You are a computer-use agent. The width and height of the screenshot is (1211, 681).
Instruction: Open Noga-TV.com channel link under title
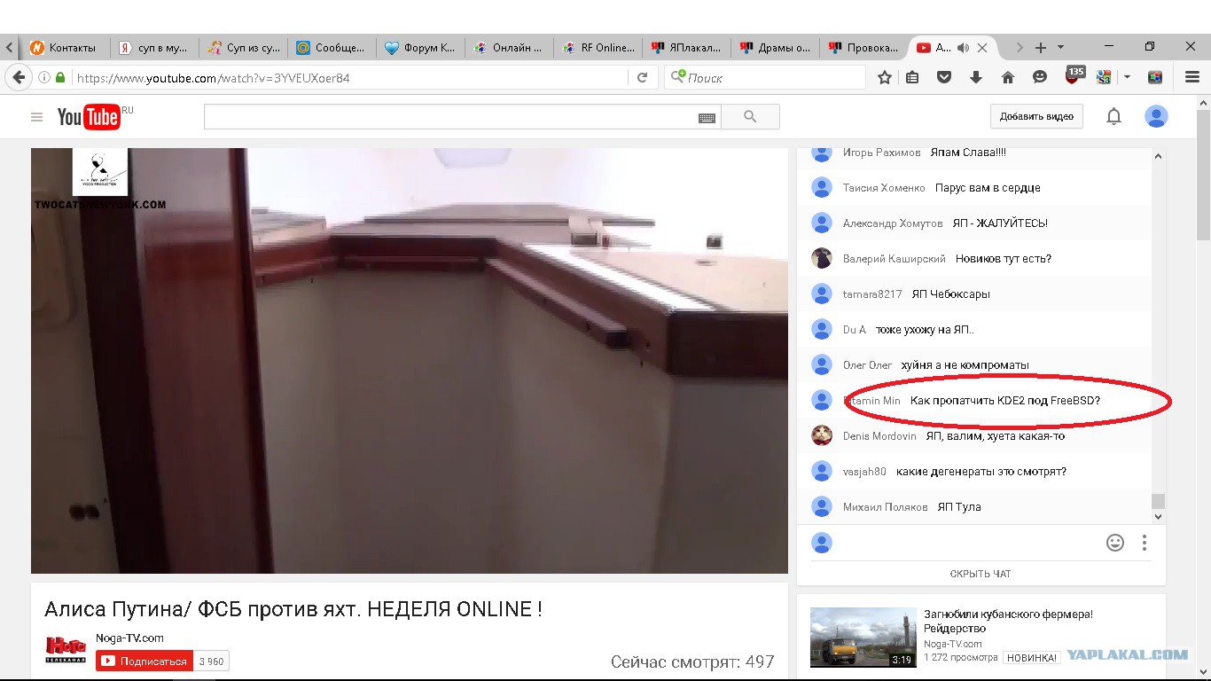tap(129, 638)
